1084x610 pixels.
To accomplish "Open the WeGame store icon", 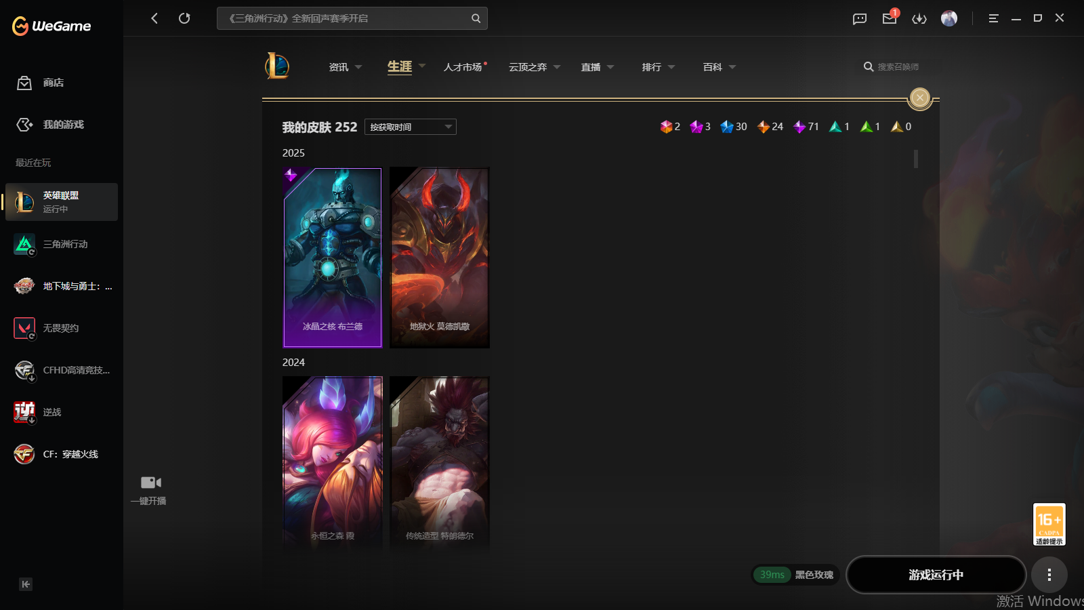I will 24,83.
